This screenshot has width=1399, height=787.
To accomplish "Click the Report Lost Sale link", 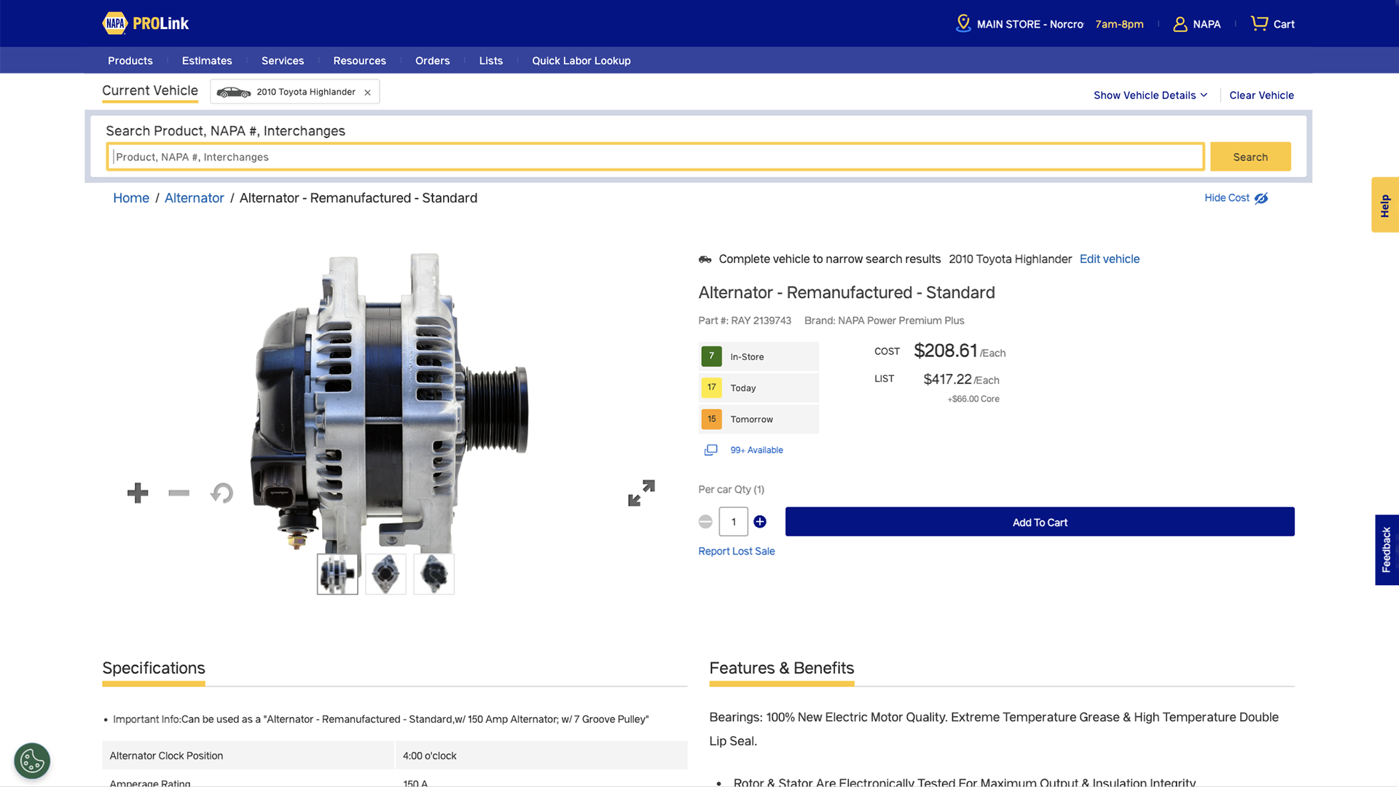I will pyautogui.click(x=736, y=552).
